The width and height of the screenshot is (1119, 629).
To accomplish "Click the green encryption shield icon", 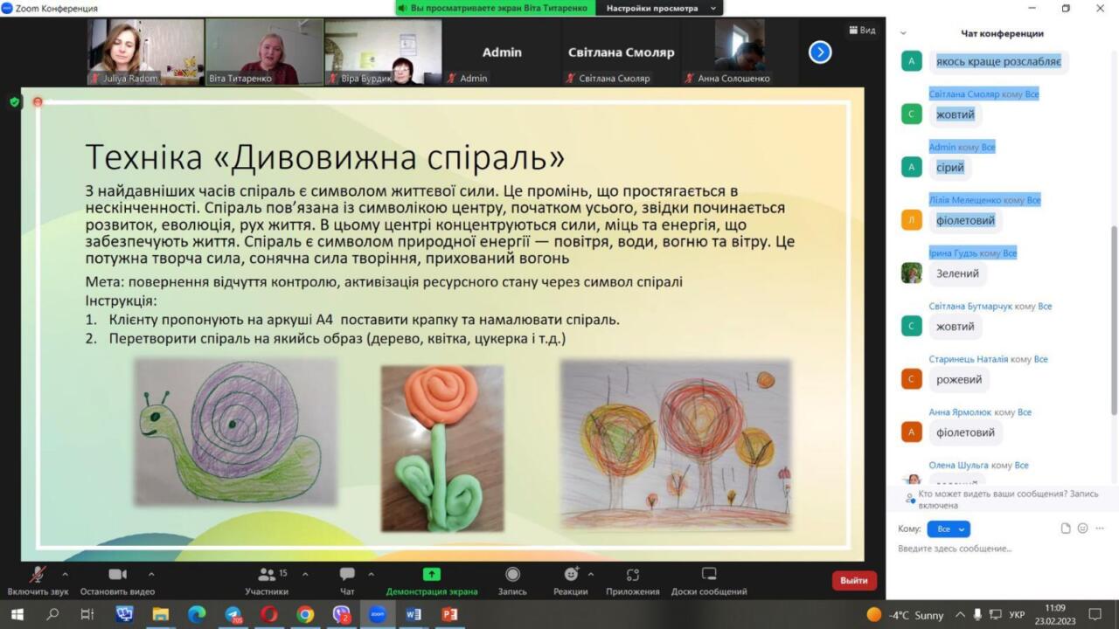I will click(14, 102).
